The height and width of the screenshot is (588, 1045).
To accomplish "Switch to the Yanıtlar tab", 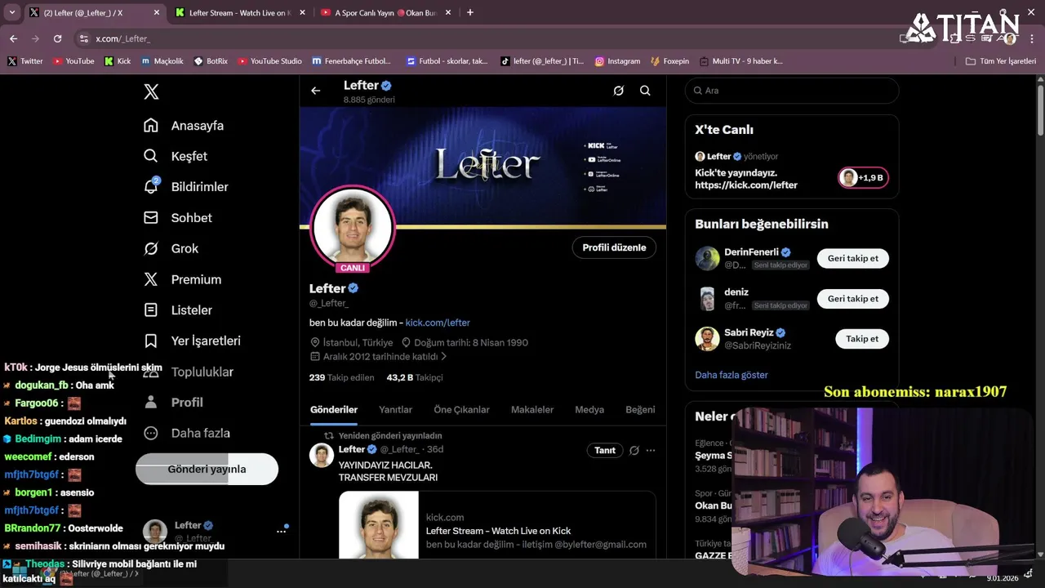I will tap(395, 410).
